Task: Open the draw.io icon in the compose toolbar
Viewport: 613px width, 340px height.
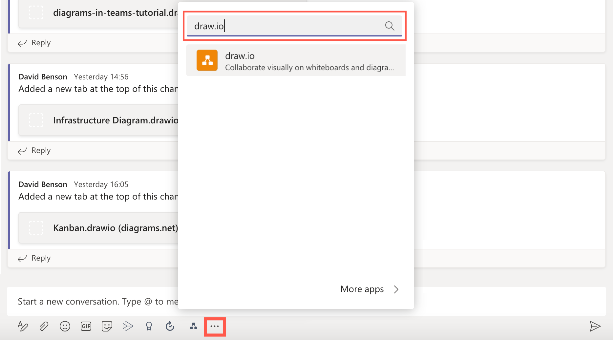Action: pos(193,326)
